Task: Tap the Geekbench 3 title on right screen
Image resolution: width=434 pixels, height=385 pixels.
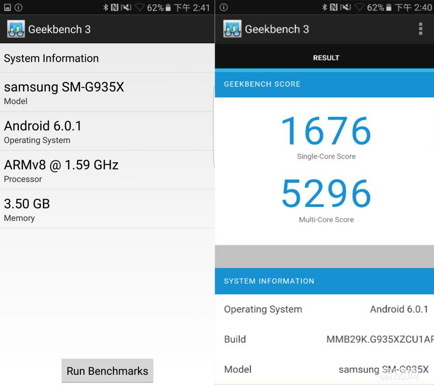Action: 277,29
